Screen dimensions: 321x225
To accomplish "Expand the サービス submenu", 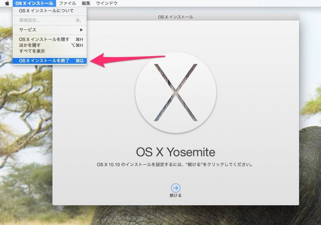I will [x=50, y=30].
